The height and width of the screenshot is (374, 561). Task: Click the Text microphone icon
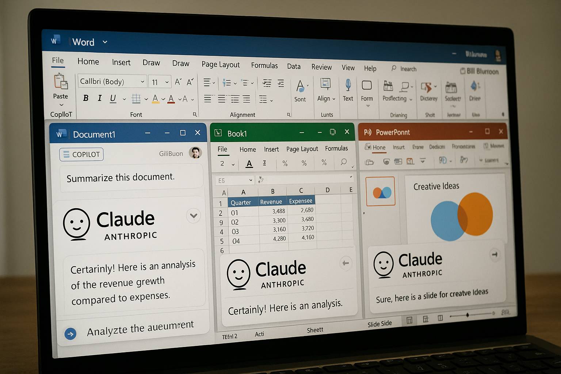[x=348, y=85]
